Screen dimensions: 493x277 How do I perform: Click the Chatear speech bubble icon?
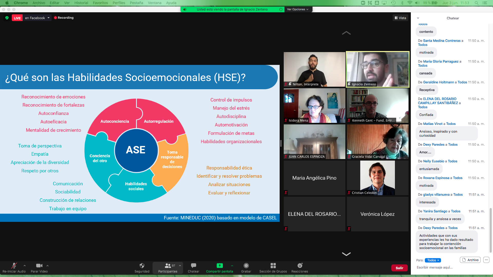[193, 266]
